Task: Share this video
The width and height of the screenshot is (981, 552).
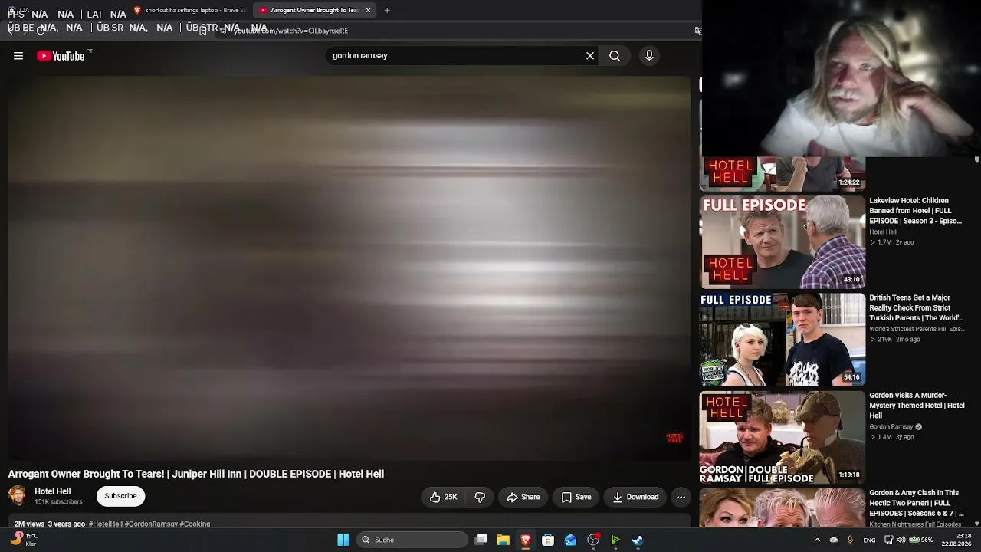Action: click(x=523, y=497)
